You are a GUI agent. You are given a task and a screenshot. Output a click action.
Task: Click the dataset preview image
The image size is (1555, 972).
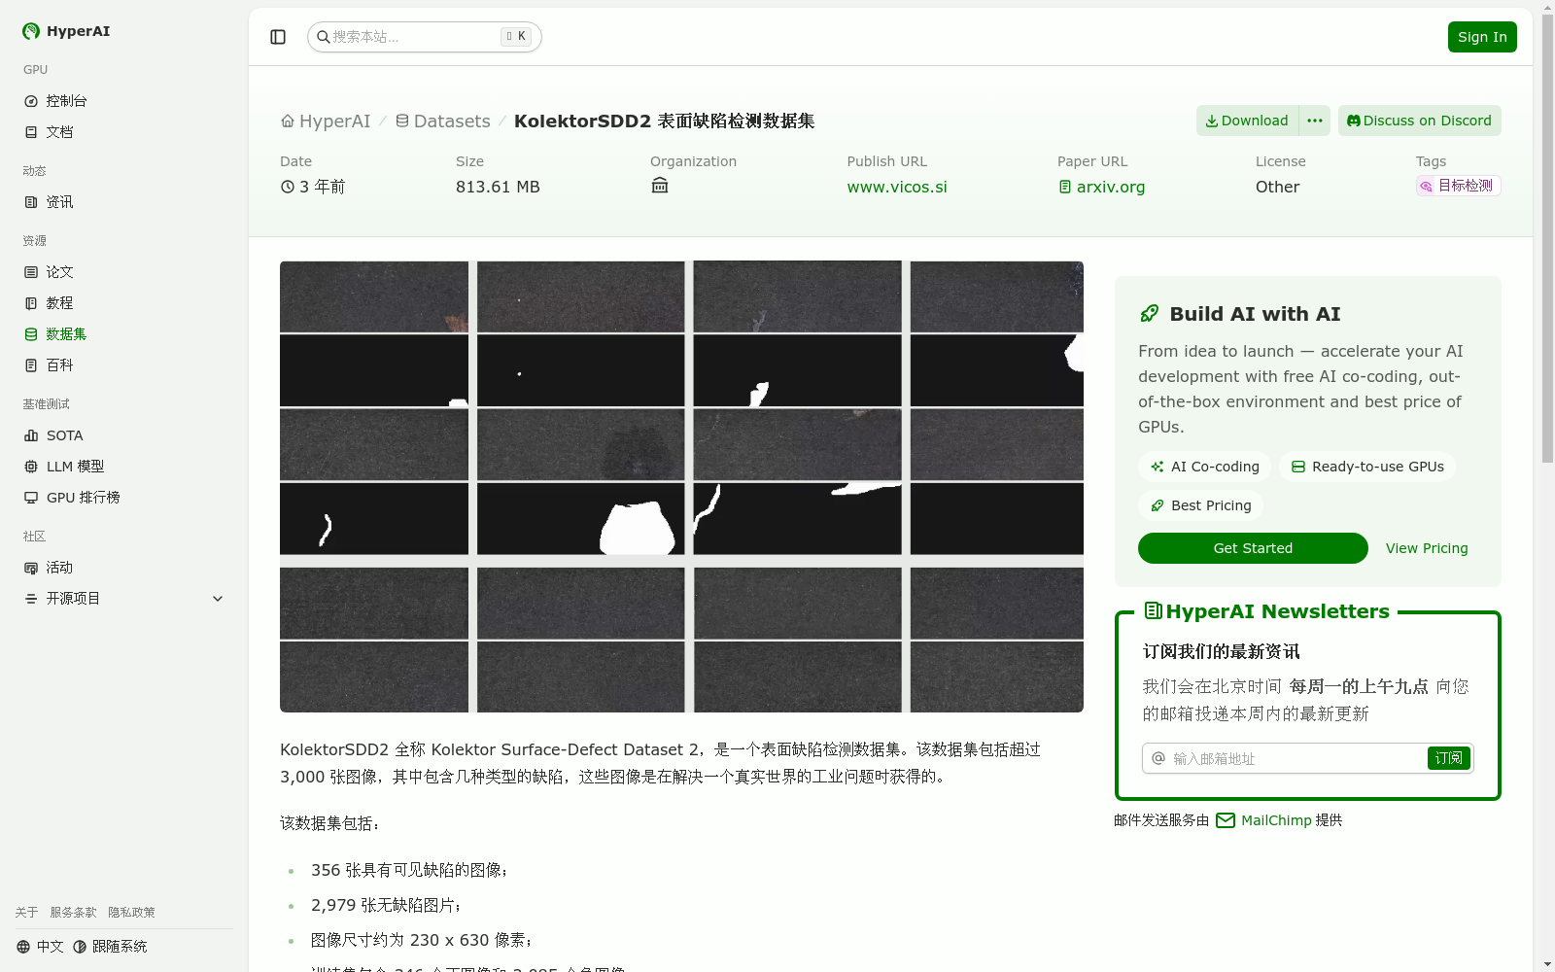[681, 486]
